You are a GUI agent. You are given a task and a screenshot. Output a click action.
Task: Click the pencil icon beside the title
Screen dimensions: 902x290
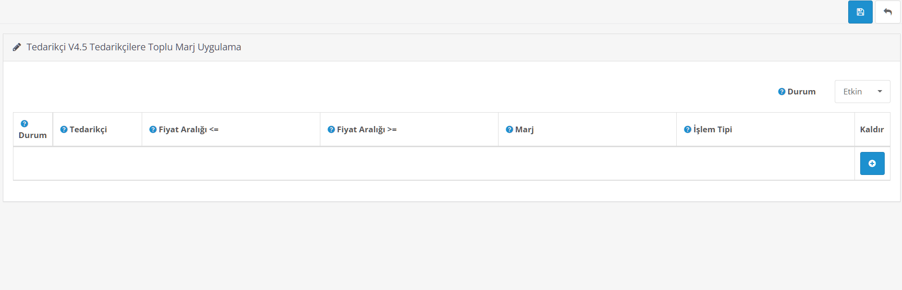[x=17, y=47]
